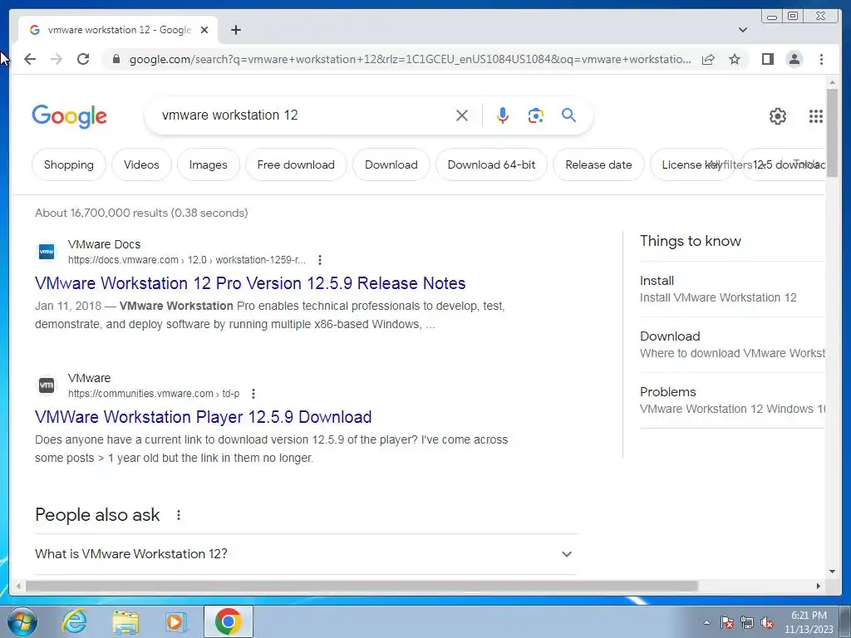Open the Chrome three-dot menu
The width and height of the screenshot is (851, 638).
point(821,59)
